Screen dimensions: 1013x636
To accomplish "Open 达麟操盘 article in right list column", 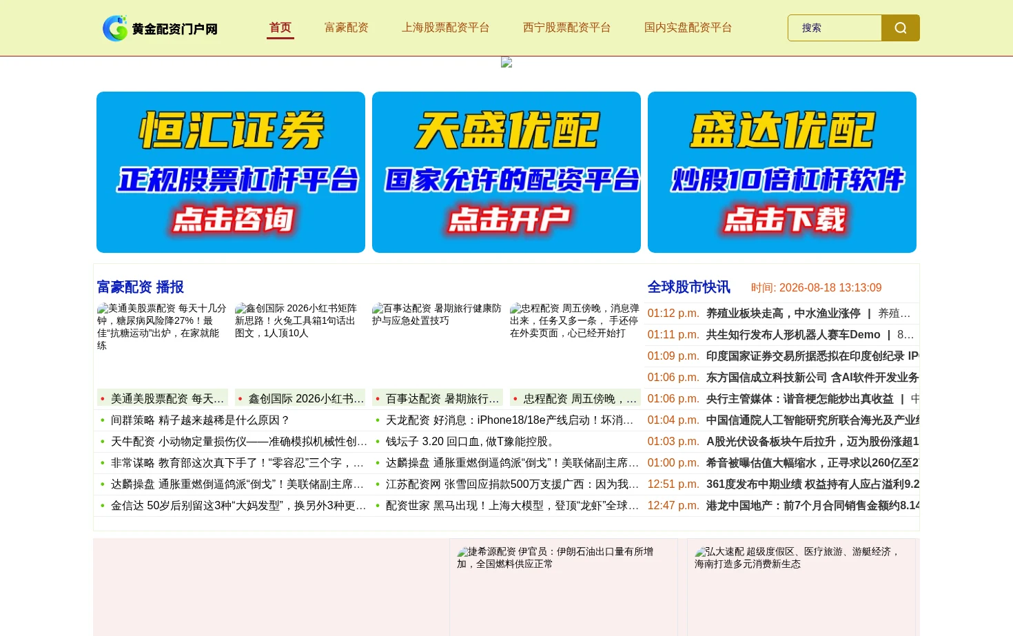I will (513, 462).
